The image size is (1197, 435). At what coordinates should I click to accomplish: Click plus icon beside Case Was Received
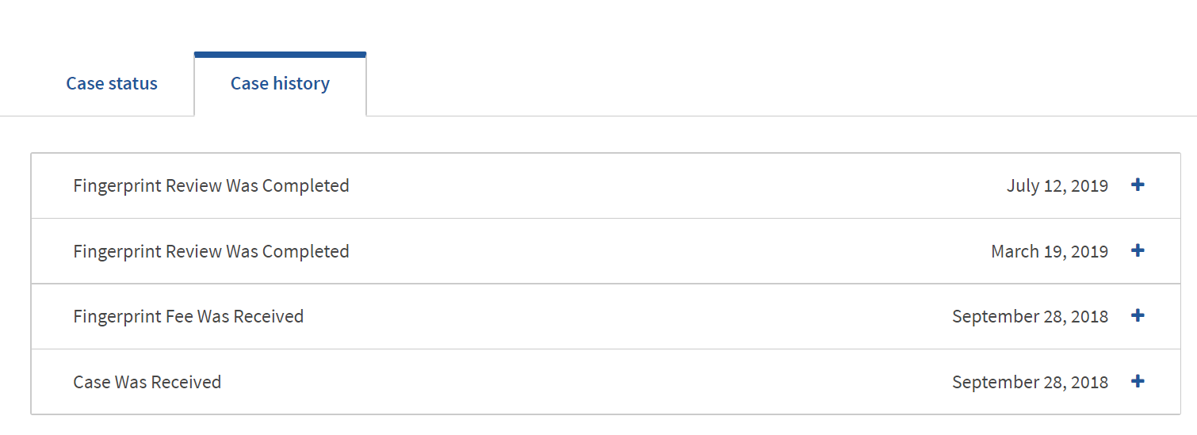click(1138, 381)
